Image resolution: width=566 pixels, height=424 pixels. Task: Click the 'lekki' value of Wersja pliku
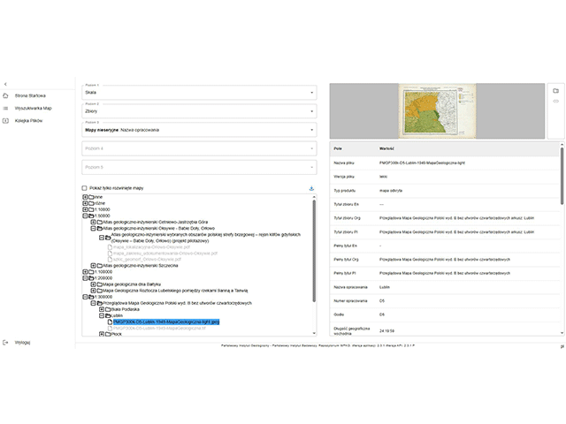coord(383,177)
